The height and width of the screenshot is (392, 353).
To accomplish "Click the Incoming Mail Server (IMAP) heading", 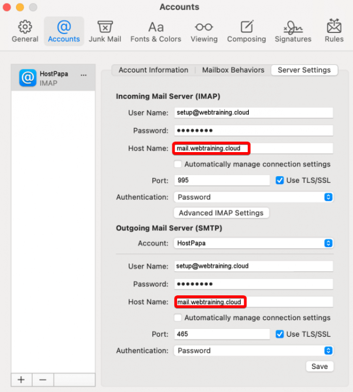I will pyautogui.click(x=168, y=96).
